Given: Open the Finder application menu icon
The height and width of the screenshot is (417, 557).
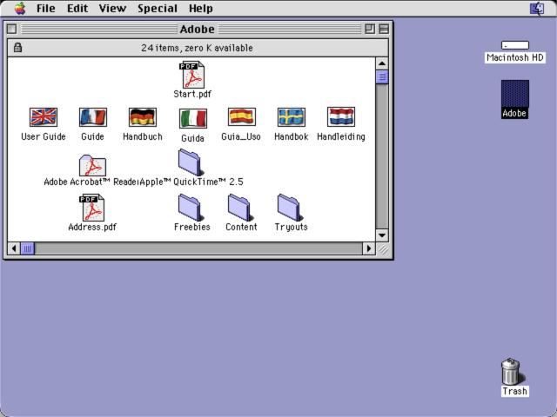Looking at the screenshot, I should (537, 8).
